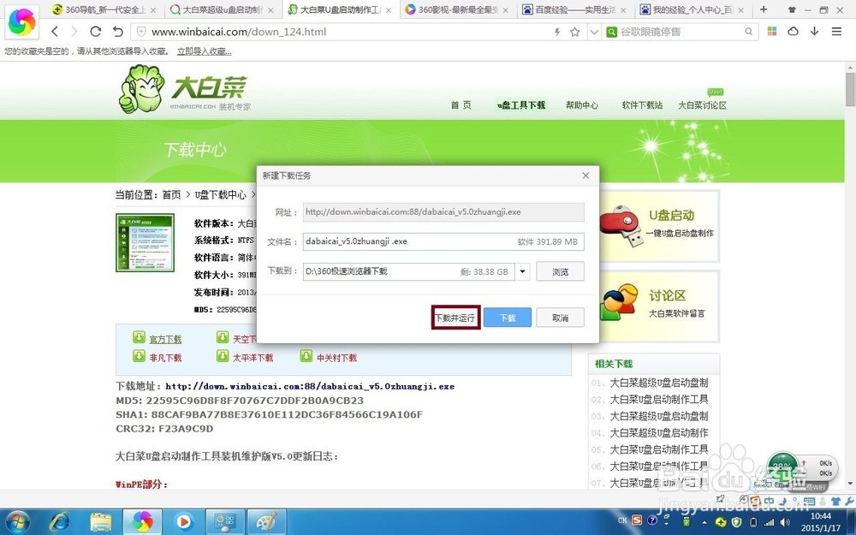Close the 新建下载任务 dialog
This screenshot has height=535, width=856.
[x=586, y=175]
